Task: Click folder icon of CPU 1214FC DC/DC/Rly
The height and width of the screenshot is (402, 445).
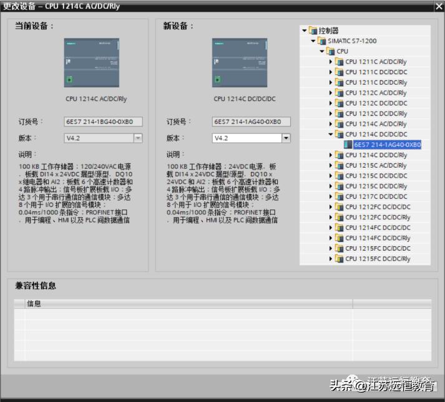Action: tap(339, 238)
